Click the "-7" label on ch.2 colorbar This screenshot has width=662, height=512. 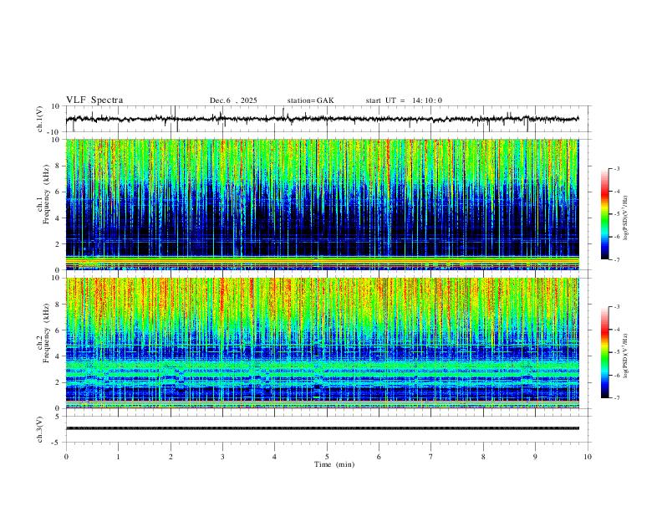coord(616,398)
